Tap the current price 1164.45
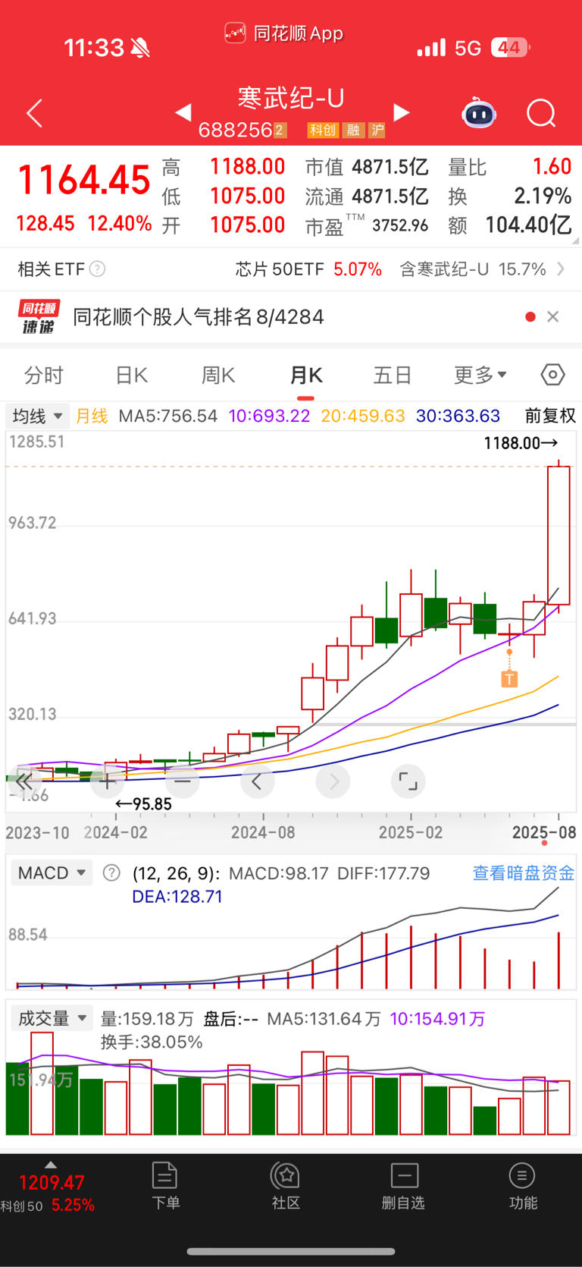The image size is (582, 1267). [x=84, y=181]
